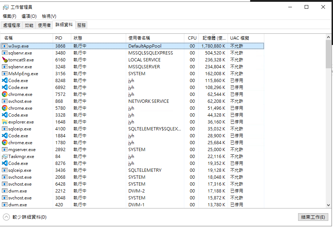Open the 檔案(F) menu
333x227 pixels.
point(9,16)
